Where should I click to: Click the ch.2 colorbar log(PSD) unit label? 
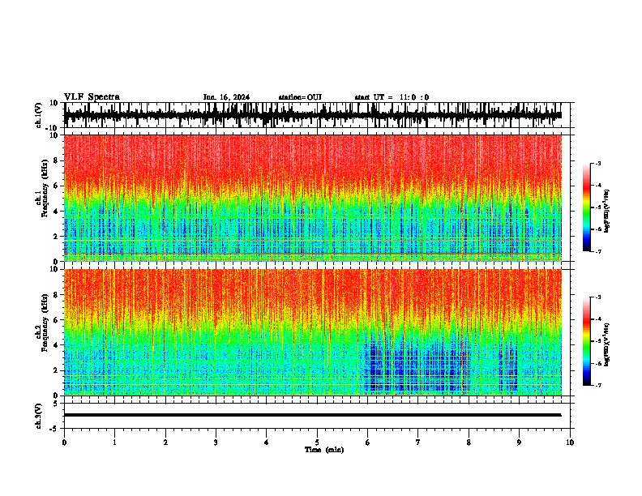coord(607,344)
